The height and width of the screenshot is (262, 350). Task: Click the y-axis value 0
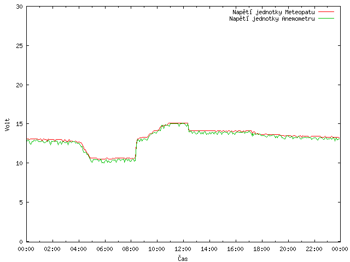pyautogui.click(x=21, y=242)
